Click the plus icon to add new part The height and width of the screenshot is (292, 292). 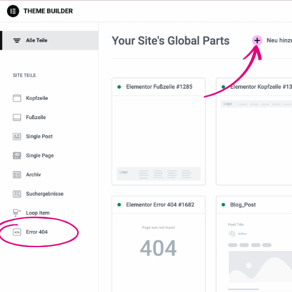coord(257,40)
